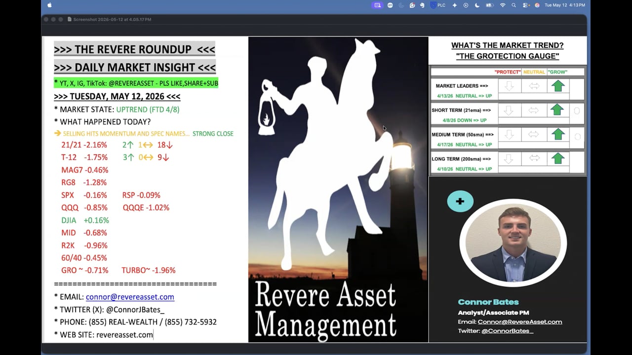Click the @ConnorBates_ Twitter link
632x355 pixels.
click(507, 330)
